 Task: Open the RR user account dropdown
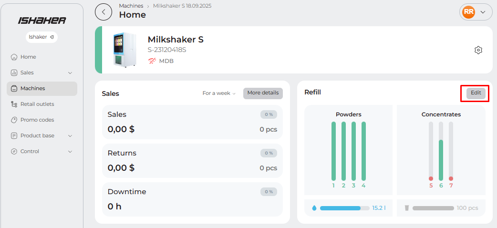pos(476,12)
